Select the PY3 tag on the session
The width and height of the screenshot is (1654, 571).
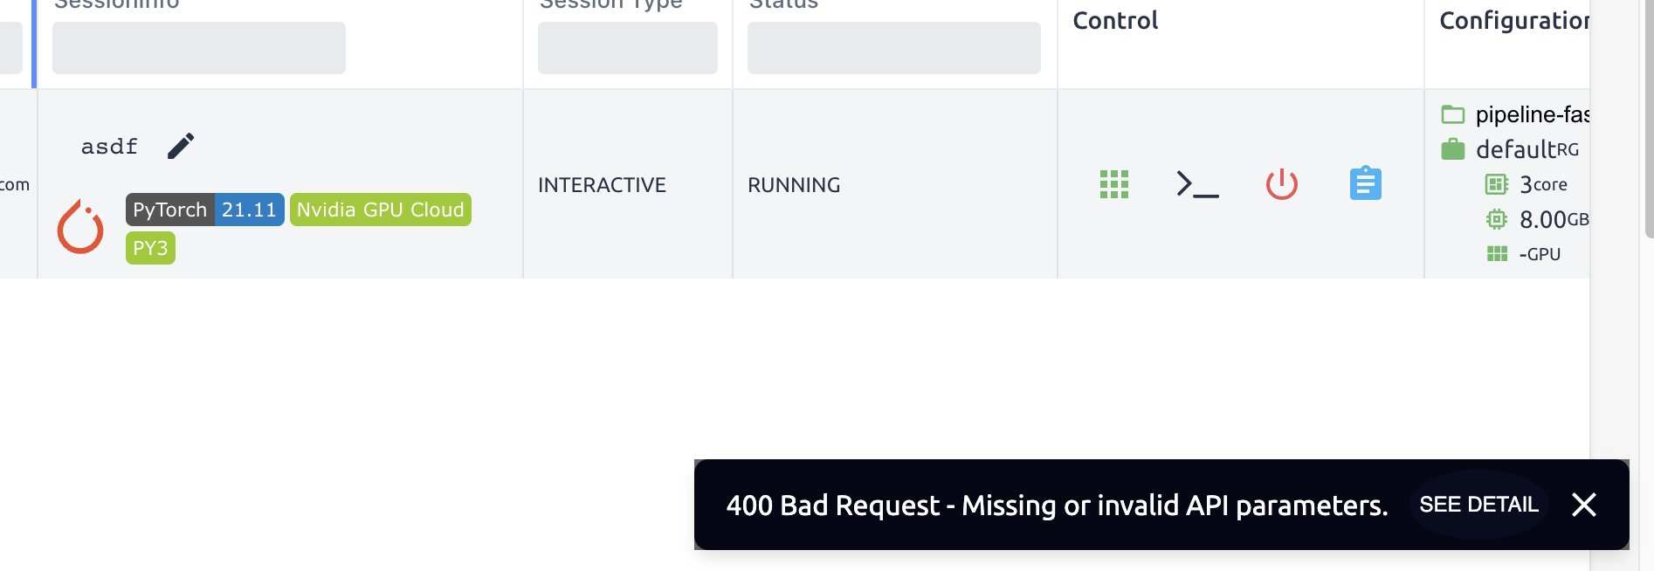pos(150,247)
